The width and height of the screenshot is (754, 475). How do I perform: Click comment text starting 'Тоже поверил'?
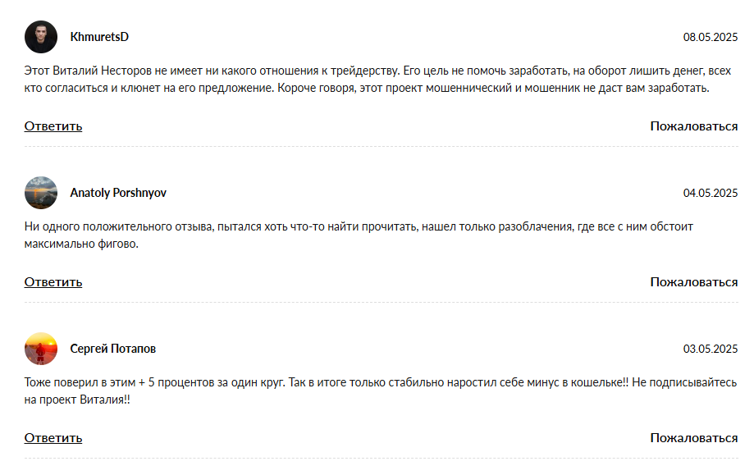tap(381, 391)
